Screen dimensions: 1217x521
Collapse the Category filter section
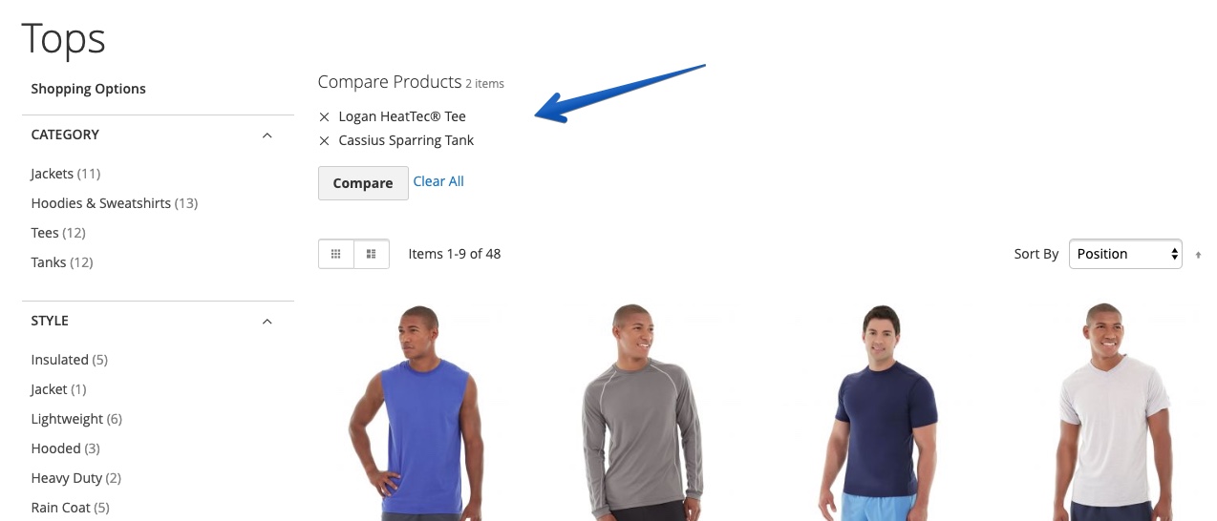coord(267,135)
